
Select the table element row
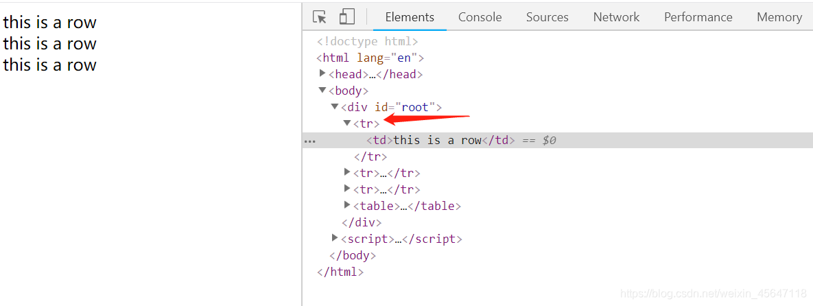408,206
